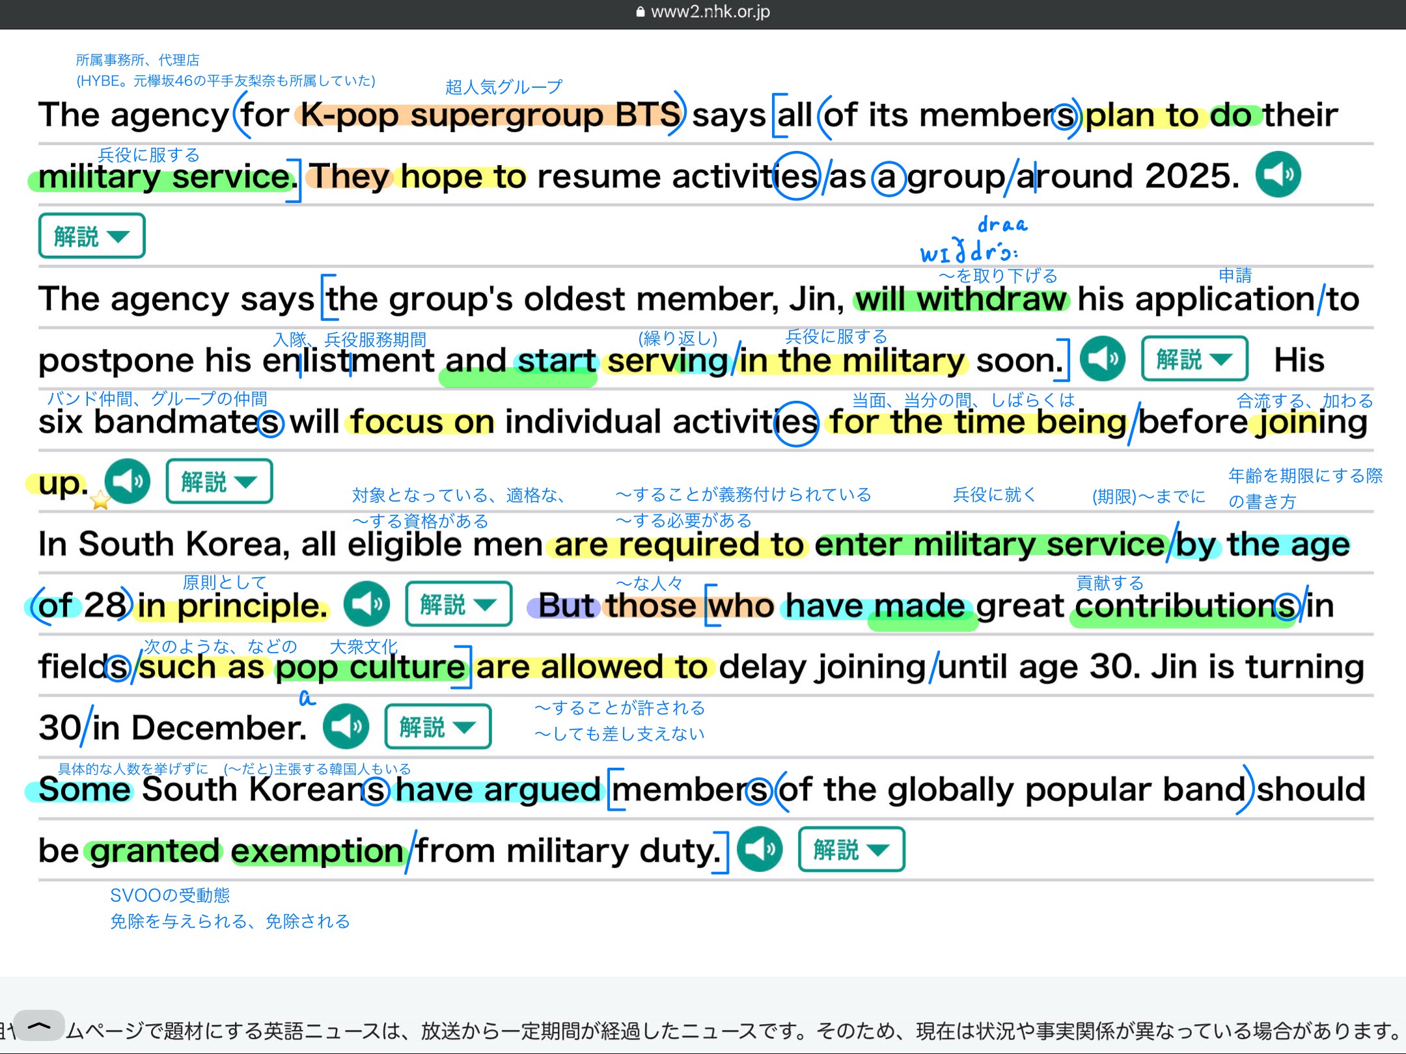Screen dimensions: 1406x1054
Task: Click the word 'enlistment'
Action: [348, 360]
